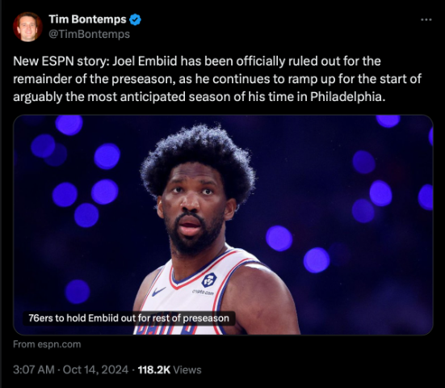The height and width of the screenshot is (388, 445).
Task: Open the ESPN article preview image
Action: click(x=223, y=225)
